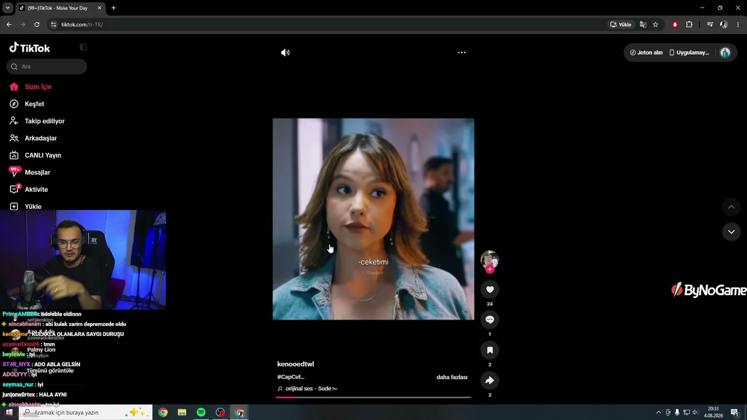Open the taskbar volume control
The image size is (747, 420).
pyautogui.click(x=695, y=412)
